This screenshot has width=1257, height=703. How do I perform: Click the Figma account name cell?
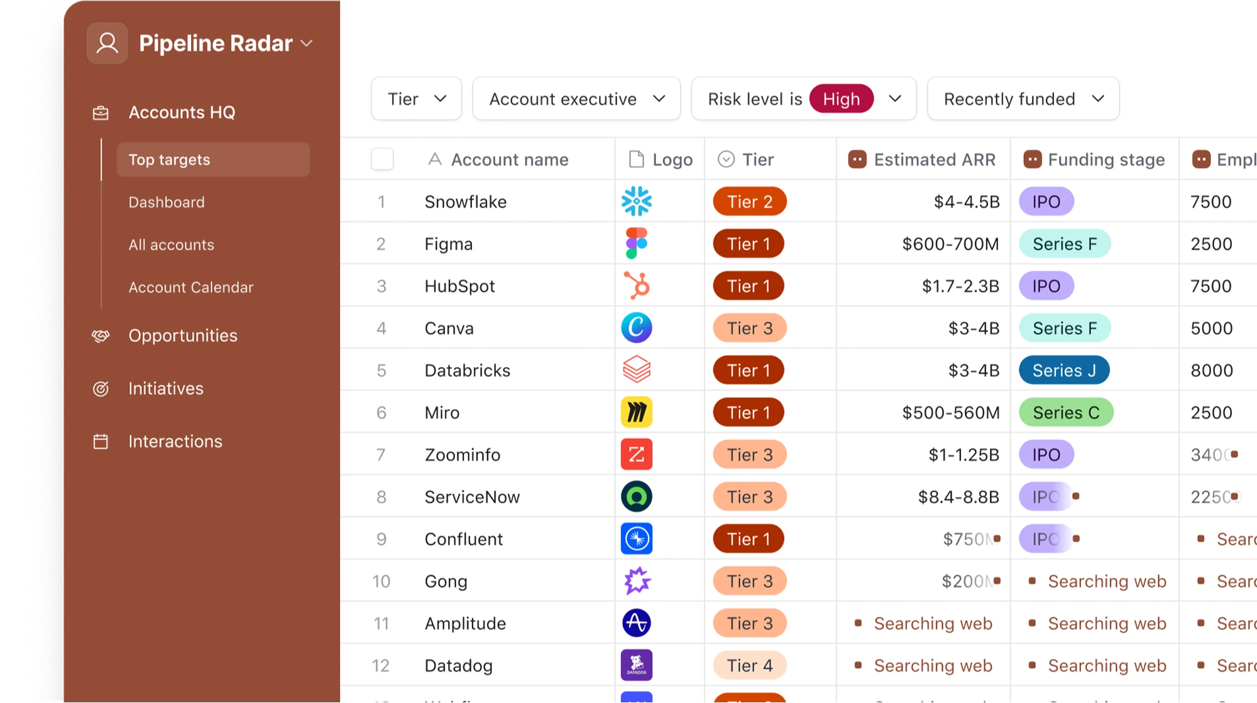point(449,244)
